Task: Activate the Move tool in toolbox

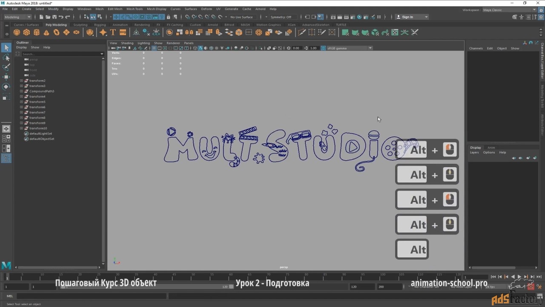Action: 6,77
